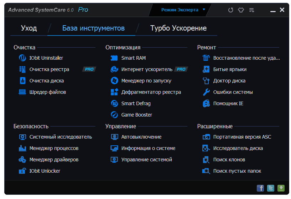The height and width of the screenshot is (199, 291).
Task: Click the refresh arrow icon in title bar
Action: tap(231, 10)
